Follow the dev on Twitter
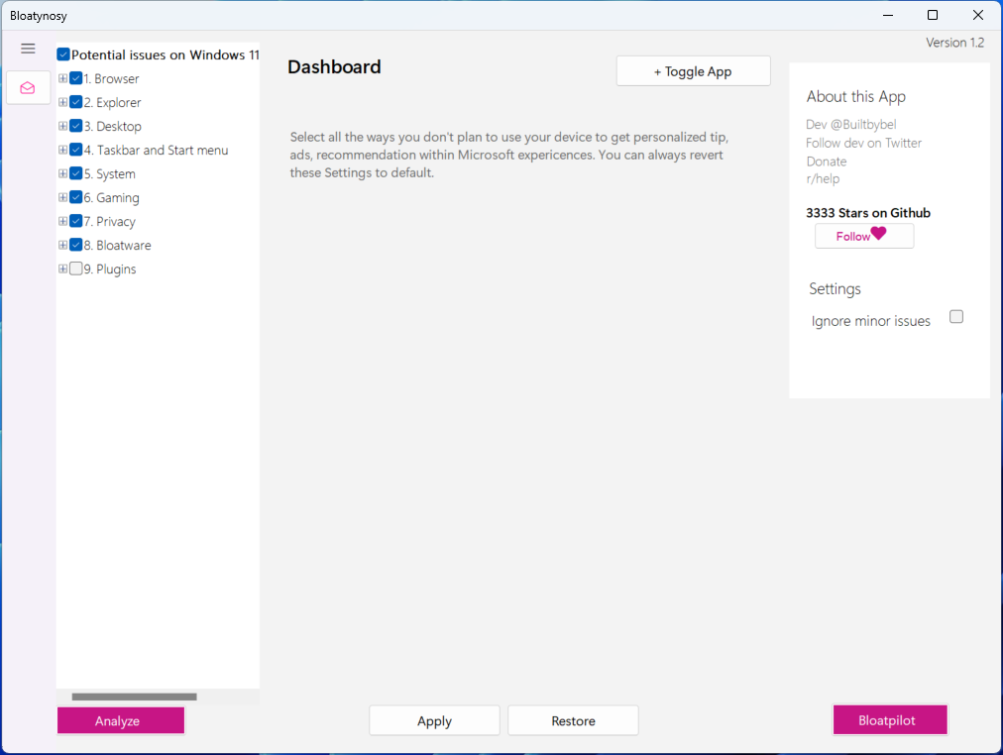Viewport: 1003px width, 755px height. coord(862,143)
